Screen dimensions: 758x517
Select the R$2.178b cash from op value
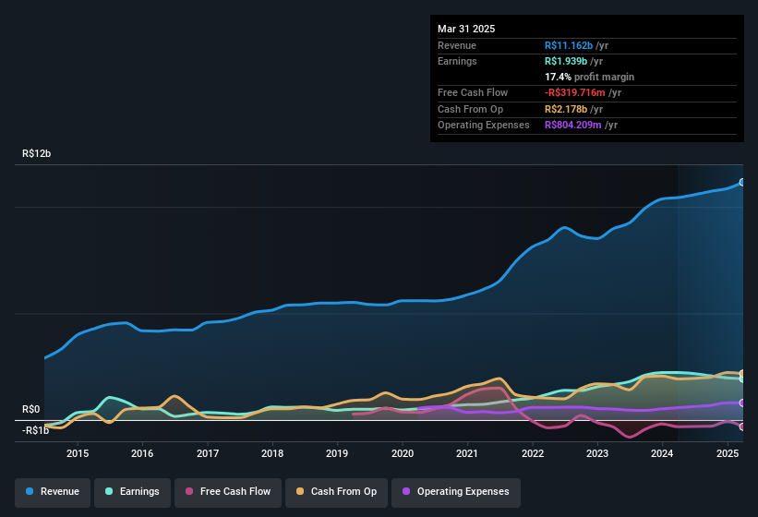[566, 109]
